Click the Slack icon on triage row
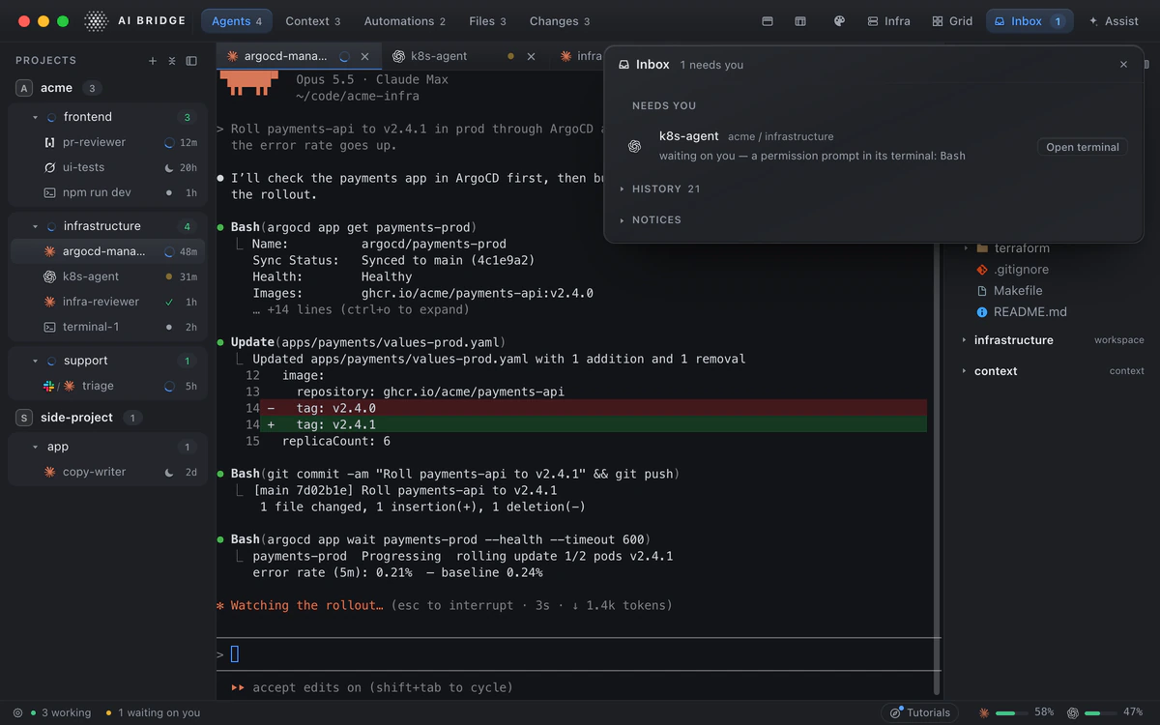1160x725 pixels. click(x=49, y=386)
